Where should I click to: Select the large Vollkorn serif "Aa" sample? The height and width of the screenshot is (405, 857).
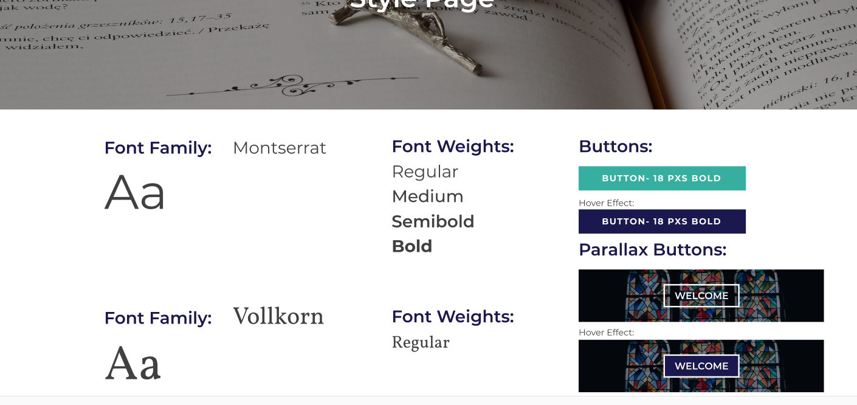[x=133, y=363]
